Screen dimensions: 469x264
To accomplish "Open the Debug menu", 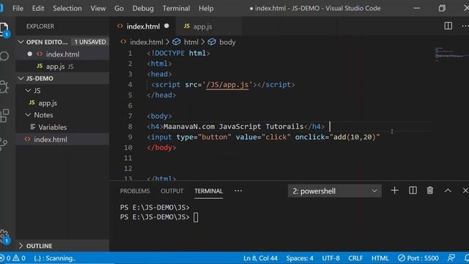I will click(143, 8).
